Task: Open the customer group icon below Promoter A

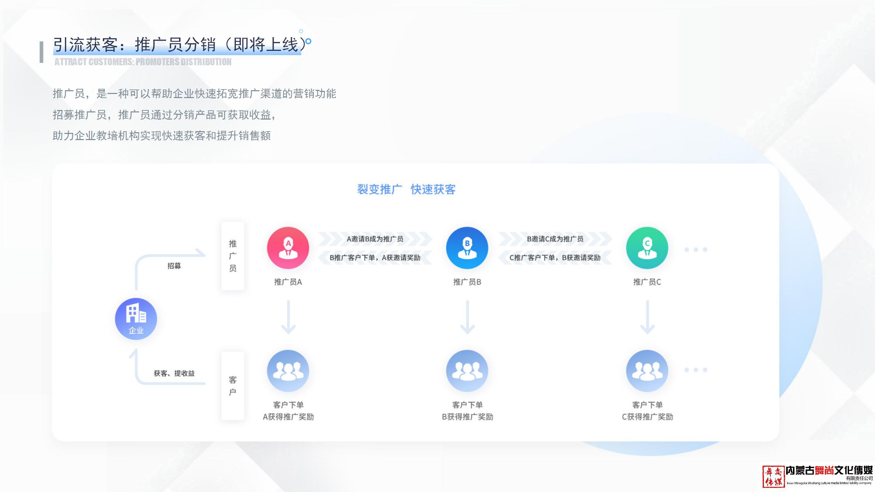Action: pos(288,371)
